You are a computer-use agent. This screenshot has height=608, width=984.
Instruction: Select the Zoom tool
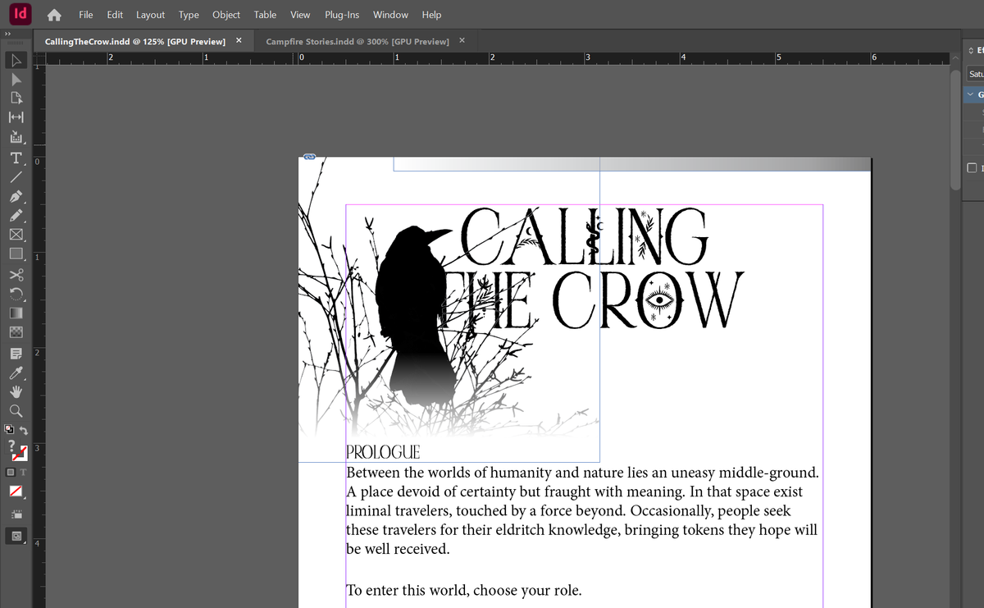pos(16,411)
